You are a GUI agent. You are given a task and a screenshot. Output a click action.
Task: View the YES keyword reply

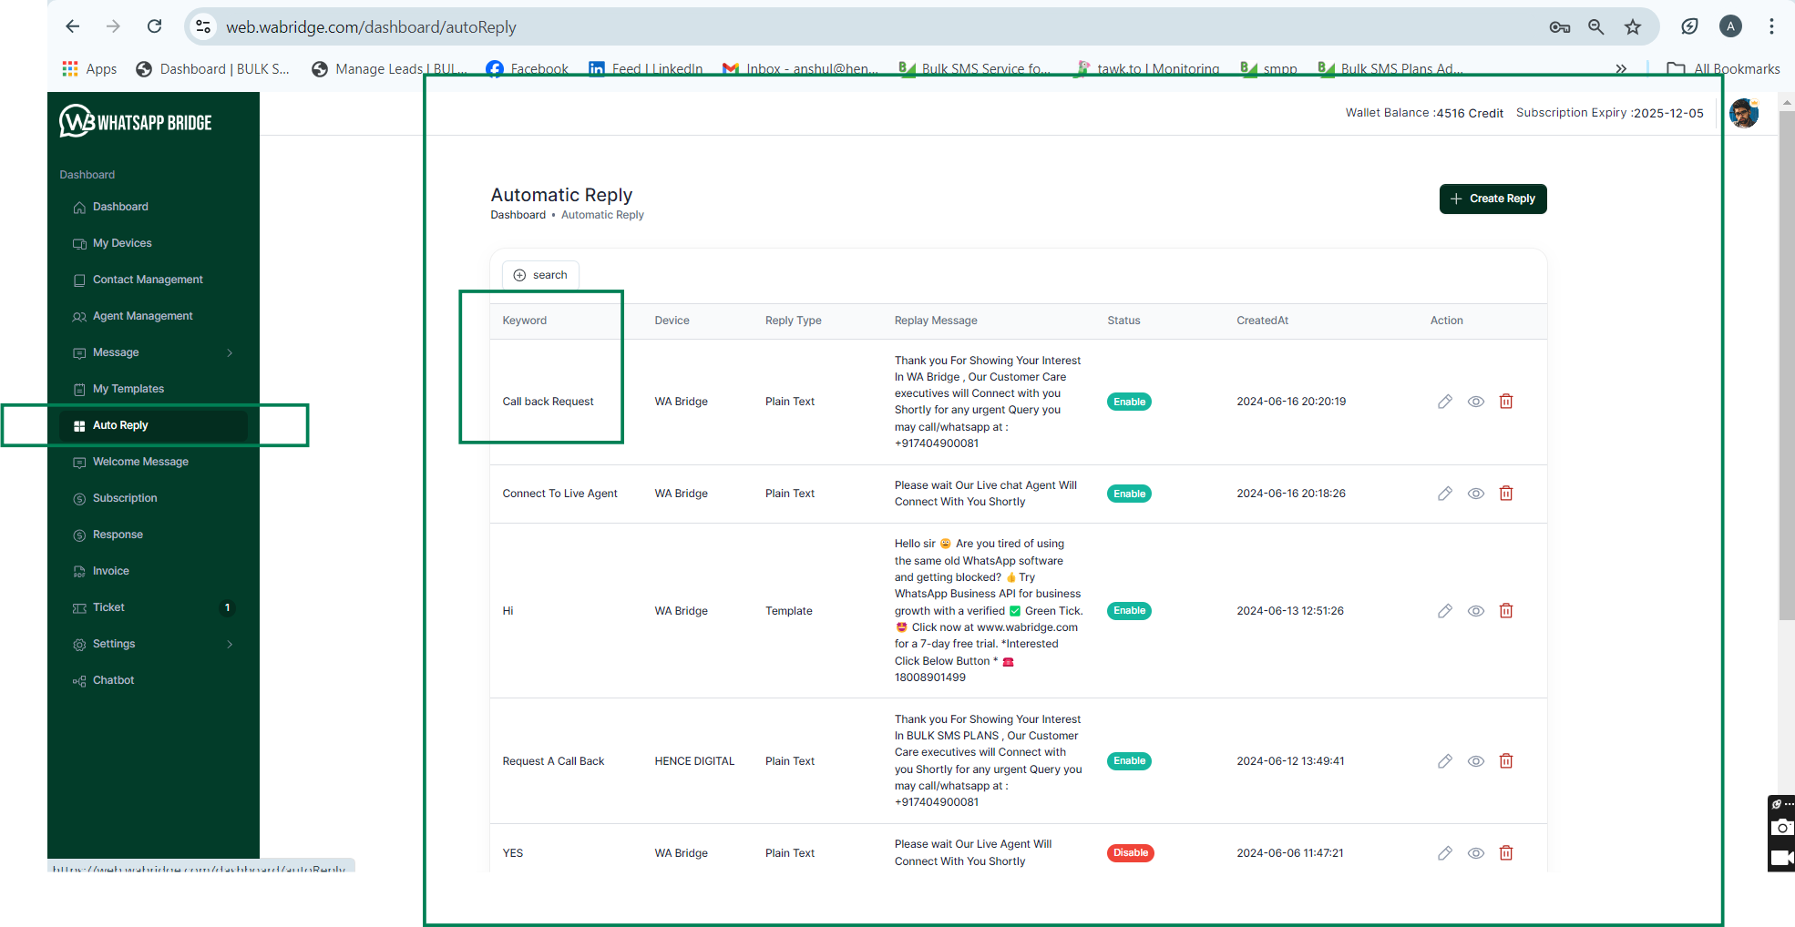[1476, 853]
